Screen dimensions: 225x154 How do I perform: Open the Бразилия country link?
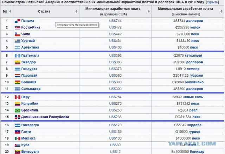[x=30, y=110]
